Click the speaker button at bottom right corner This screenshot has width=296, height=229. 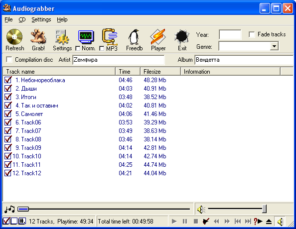pos(280,222)
